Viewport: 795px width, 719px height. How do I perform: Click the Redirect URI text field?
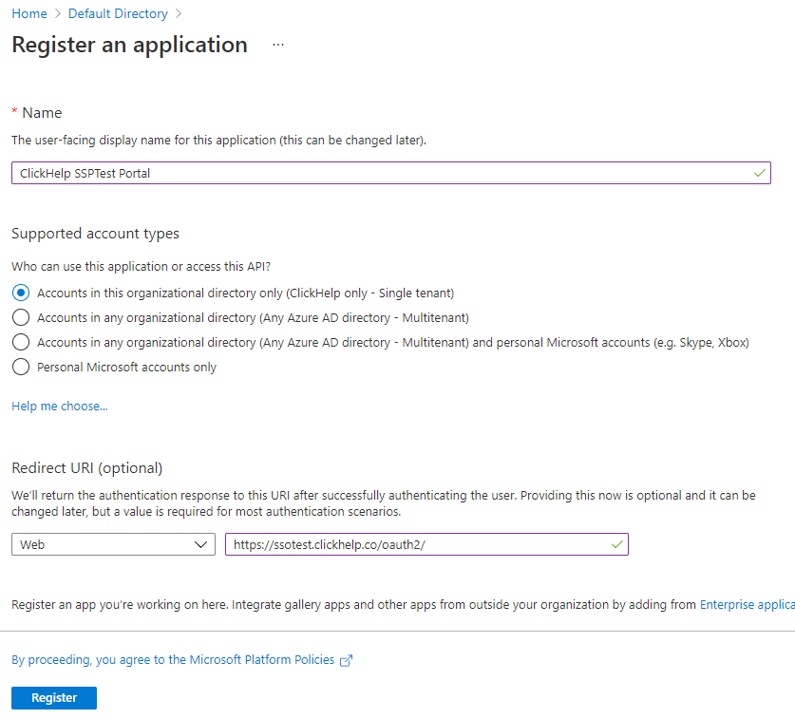[408, 544]
